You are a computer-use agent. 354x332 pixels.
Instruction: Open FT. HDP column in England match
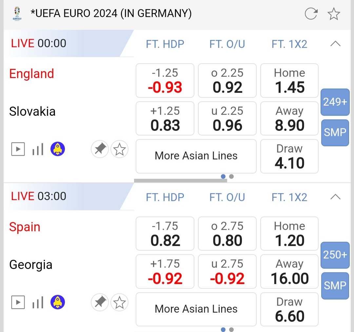tap(165, 44)
